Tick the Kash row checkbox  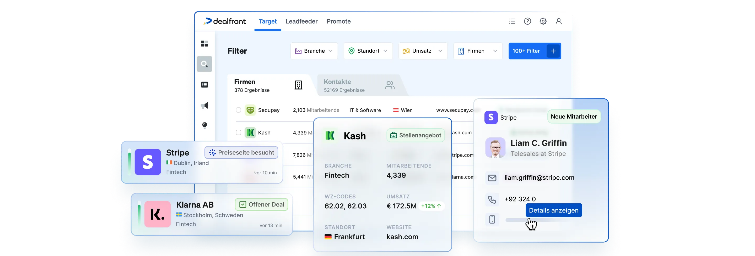pyautogui.click(x=238, y=132)
